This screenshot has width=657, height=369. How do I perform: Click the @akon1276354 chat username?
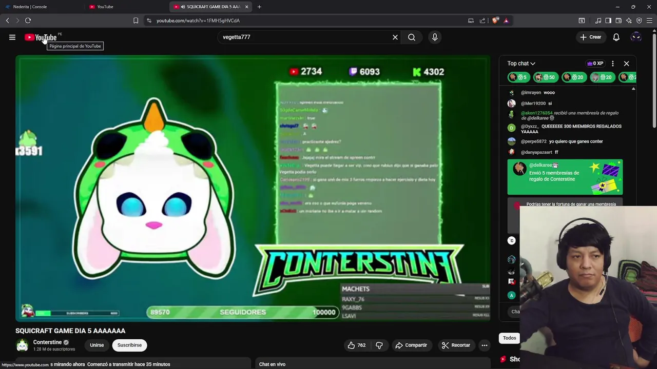coord(537,113)
